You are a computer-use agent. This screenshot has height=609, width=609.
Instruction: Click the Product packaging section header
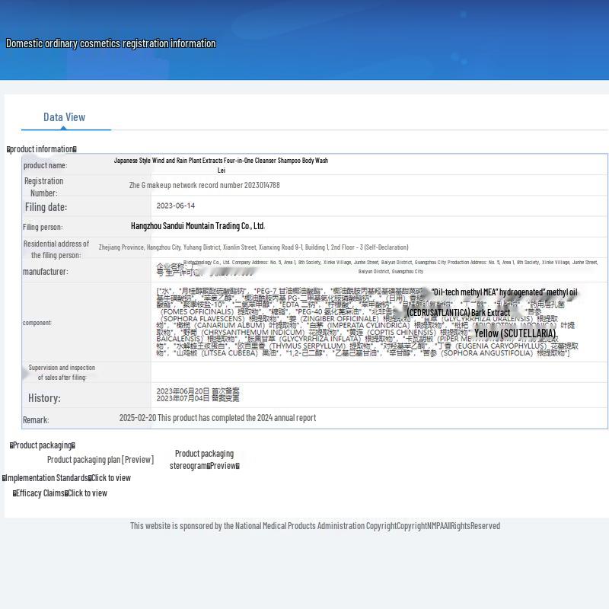pyautogui.click(x=43, y=445)
